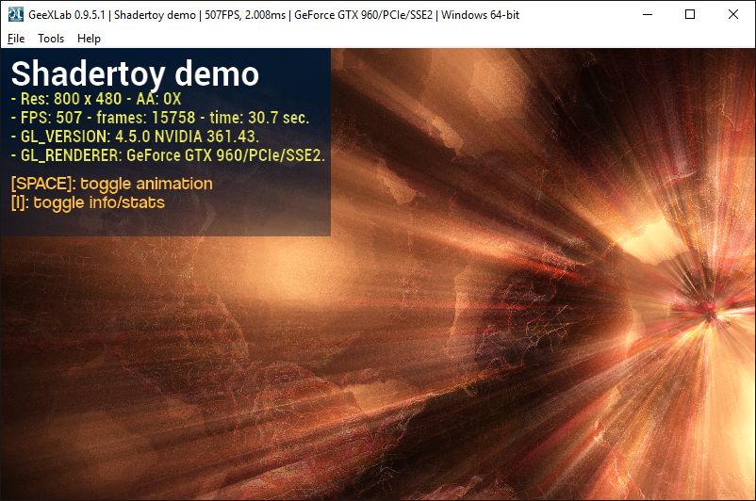Click the 'Shadertoy demo' heading text
Screen dimensions: 756x501
(x=135, y=74)
